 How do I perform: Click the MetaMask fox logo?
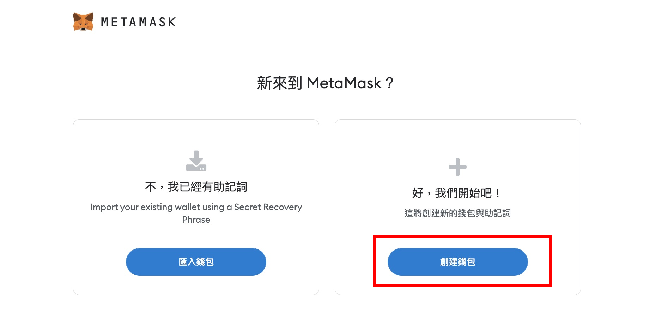coord(83,22)
